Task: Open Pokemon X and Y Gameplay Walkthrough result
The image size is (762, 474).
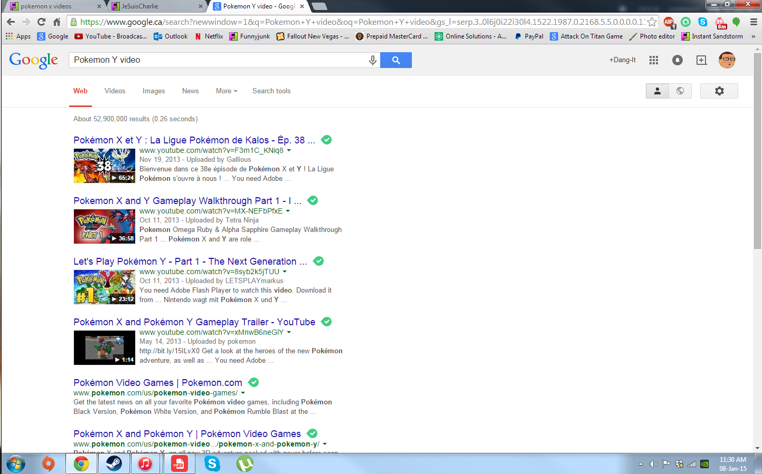Action: (x=187, y=200)
